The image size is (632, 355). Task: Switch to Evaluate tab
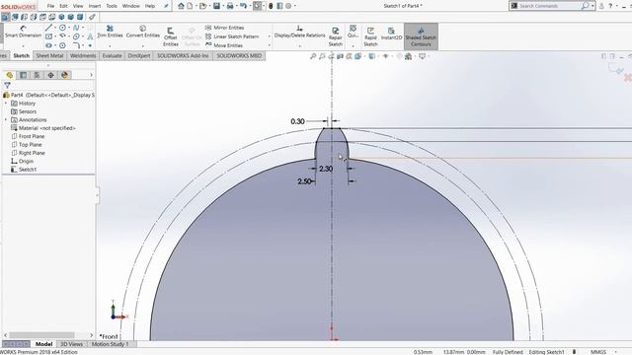click(x=112, y=56)
